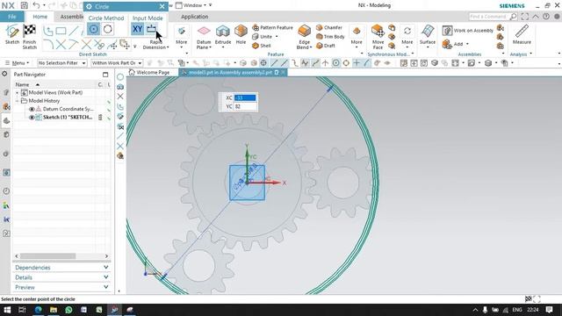The image size is (562, 316).
Task: Open the Rapid Dimension tool
Action: pos(155,45)
